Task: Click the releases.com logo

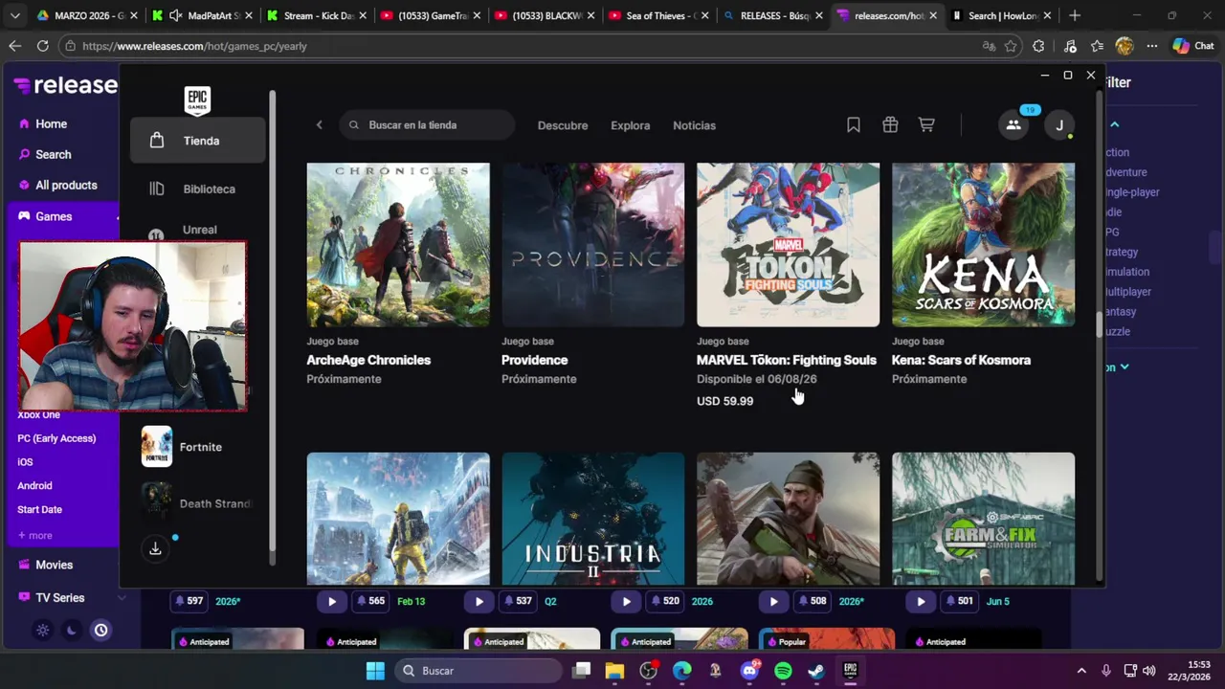Action: (x=66, y=85)
